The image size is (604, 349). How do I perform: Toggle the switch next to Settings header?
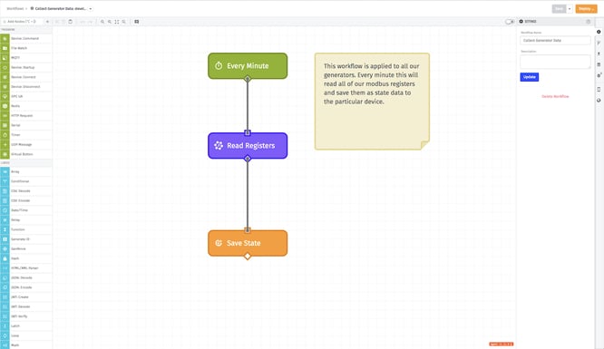pos(510,22)
